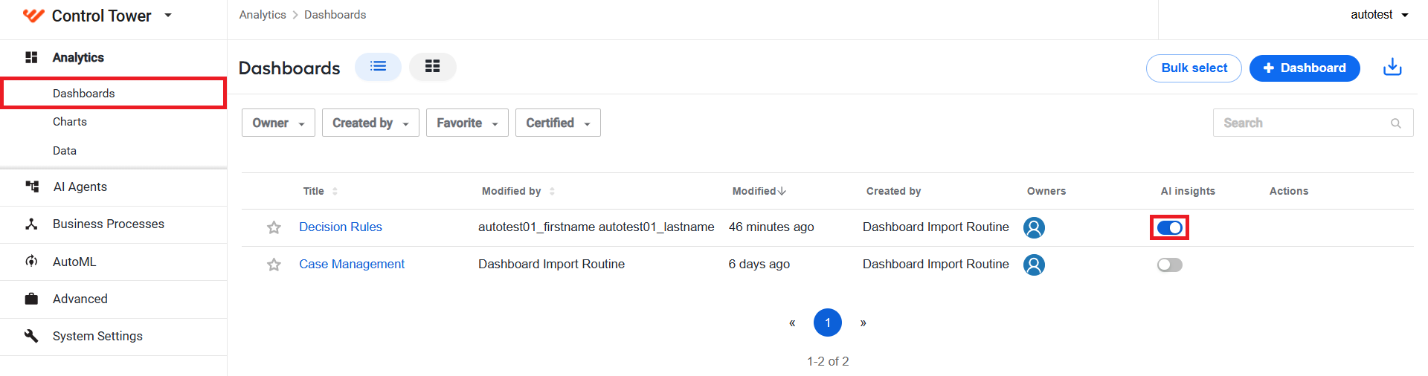Open the autotest user menu
This screenshot has width=1428, height=376.
click(x=1379, y=15)
